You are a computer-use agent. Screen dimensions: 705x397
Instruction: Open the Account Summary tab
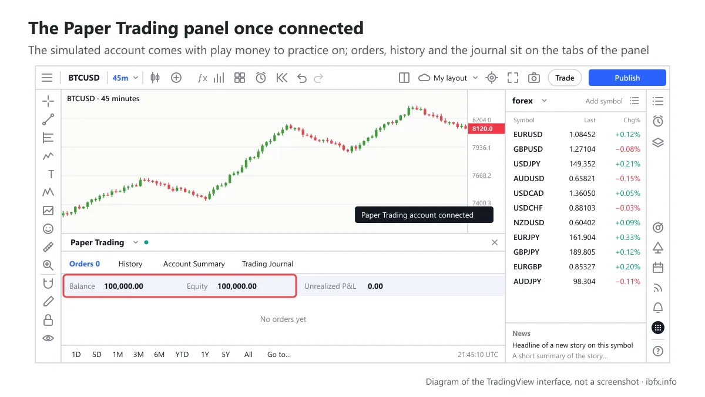click(194, 263)
